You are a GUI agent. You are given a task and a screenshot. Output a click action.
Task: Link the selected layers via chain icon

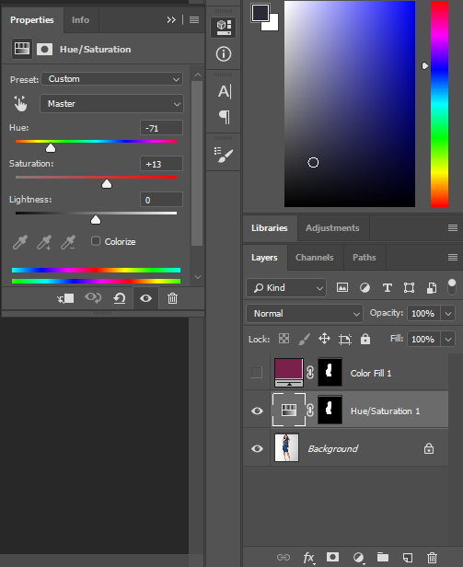coord(284,557)
